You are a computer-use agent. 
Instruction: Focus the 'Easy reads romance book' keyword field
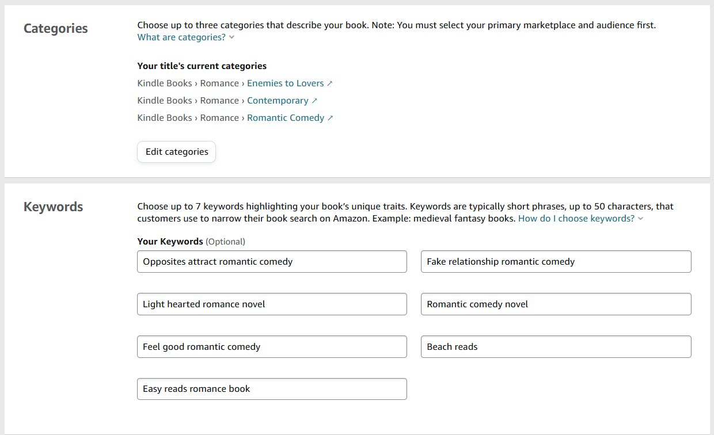click(272, 389)
